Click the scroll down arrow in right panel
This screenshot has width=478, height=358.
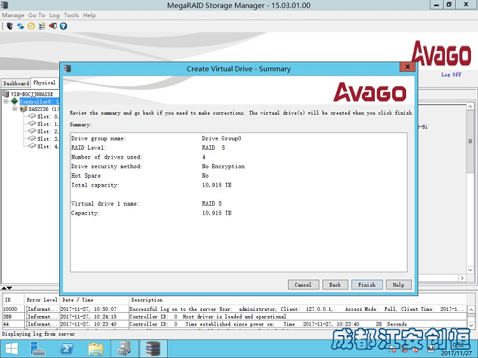tap(470, 270)
